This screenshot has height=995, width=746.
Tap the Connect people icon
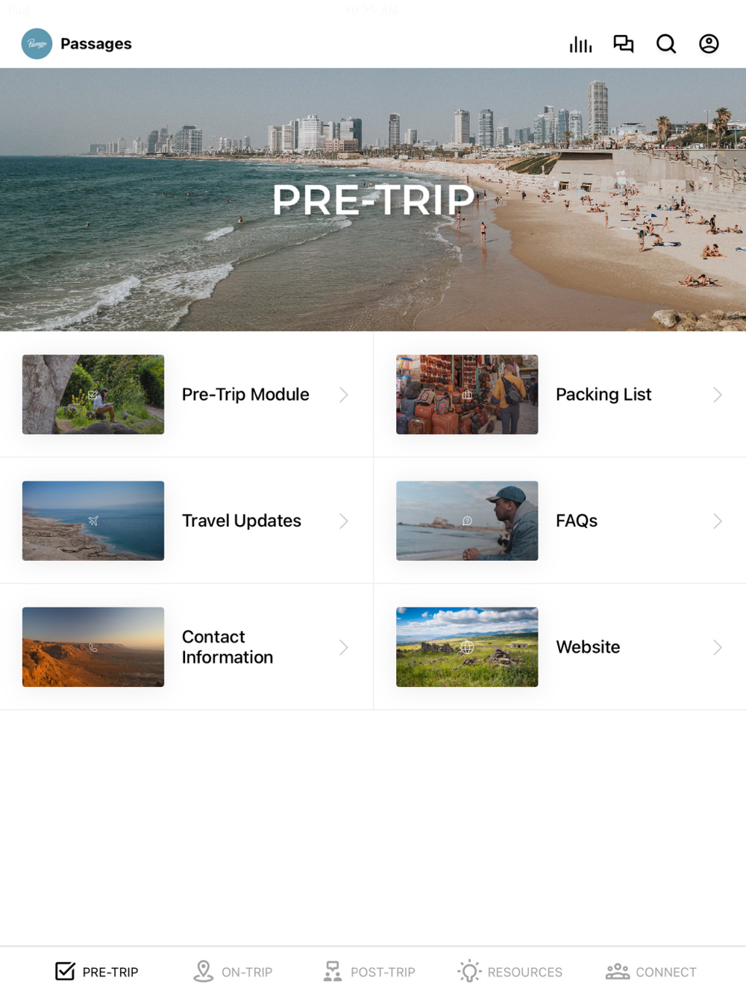pyautogui.click(x=618, y=971)
